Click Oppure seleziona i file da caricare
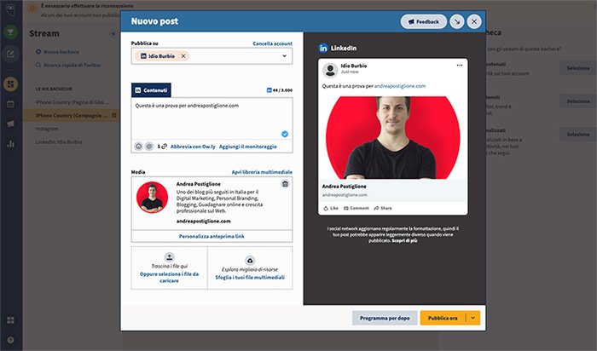 [169, 277]
